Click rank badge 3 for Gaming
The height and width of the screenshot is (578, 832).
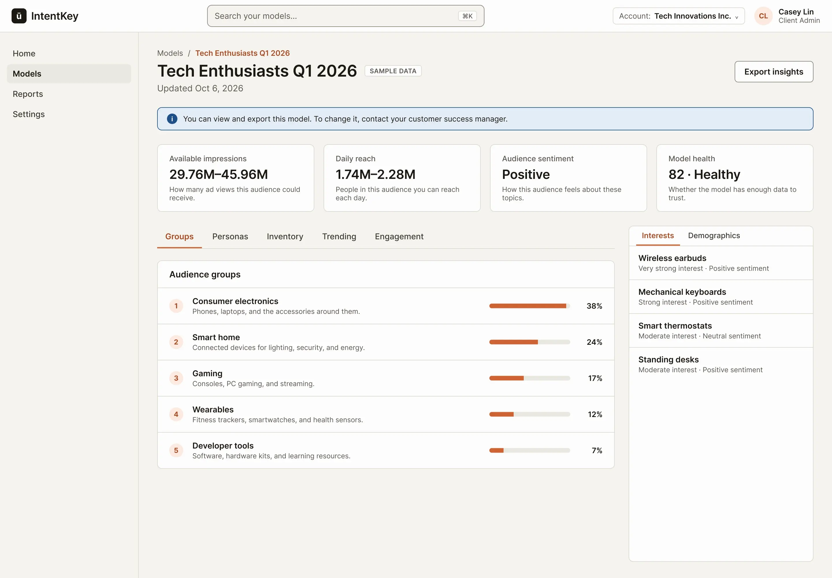point(176,378)
